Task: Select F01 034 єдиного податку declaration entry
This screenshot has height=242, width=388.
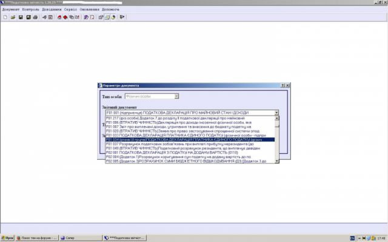Action: coord(189,139)
